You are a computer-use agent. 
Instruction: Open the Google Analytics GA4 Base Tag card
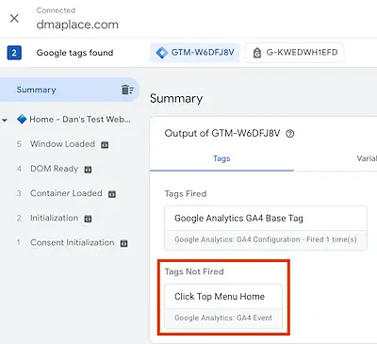point(266,228)
